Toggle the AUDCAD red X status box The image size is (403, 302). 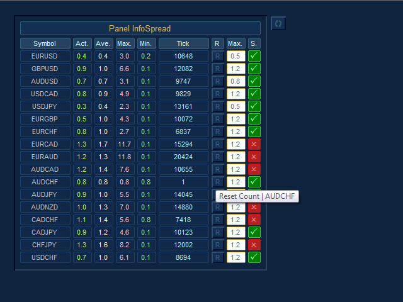254,169
